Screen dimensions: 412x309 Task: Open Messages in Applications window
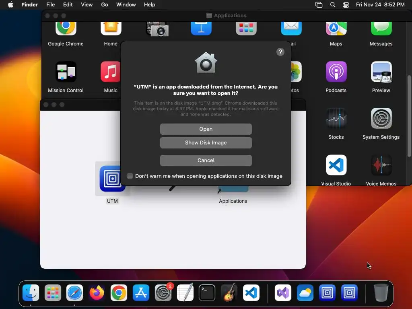click(381, 29)
